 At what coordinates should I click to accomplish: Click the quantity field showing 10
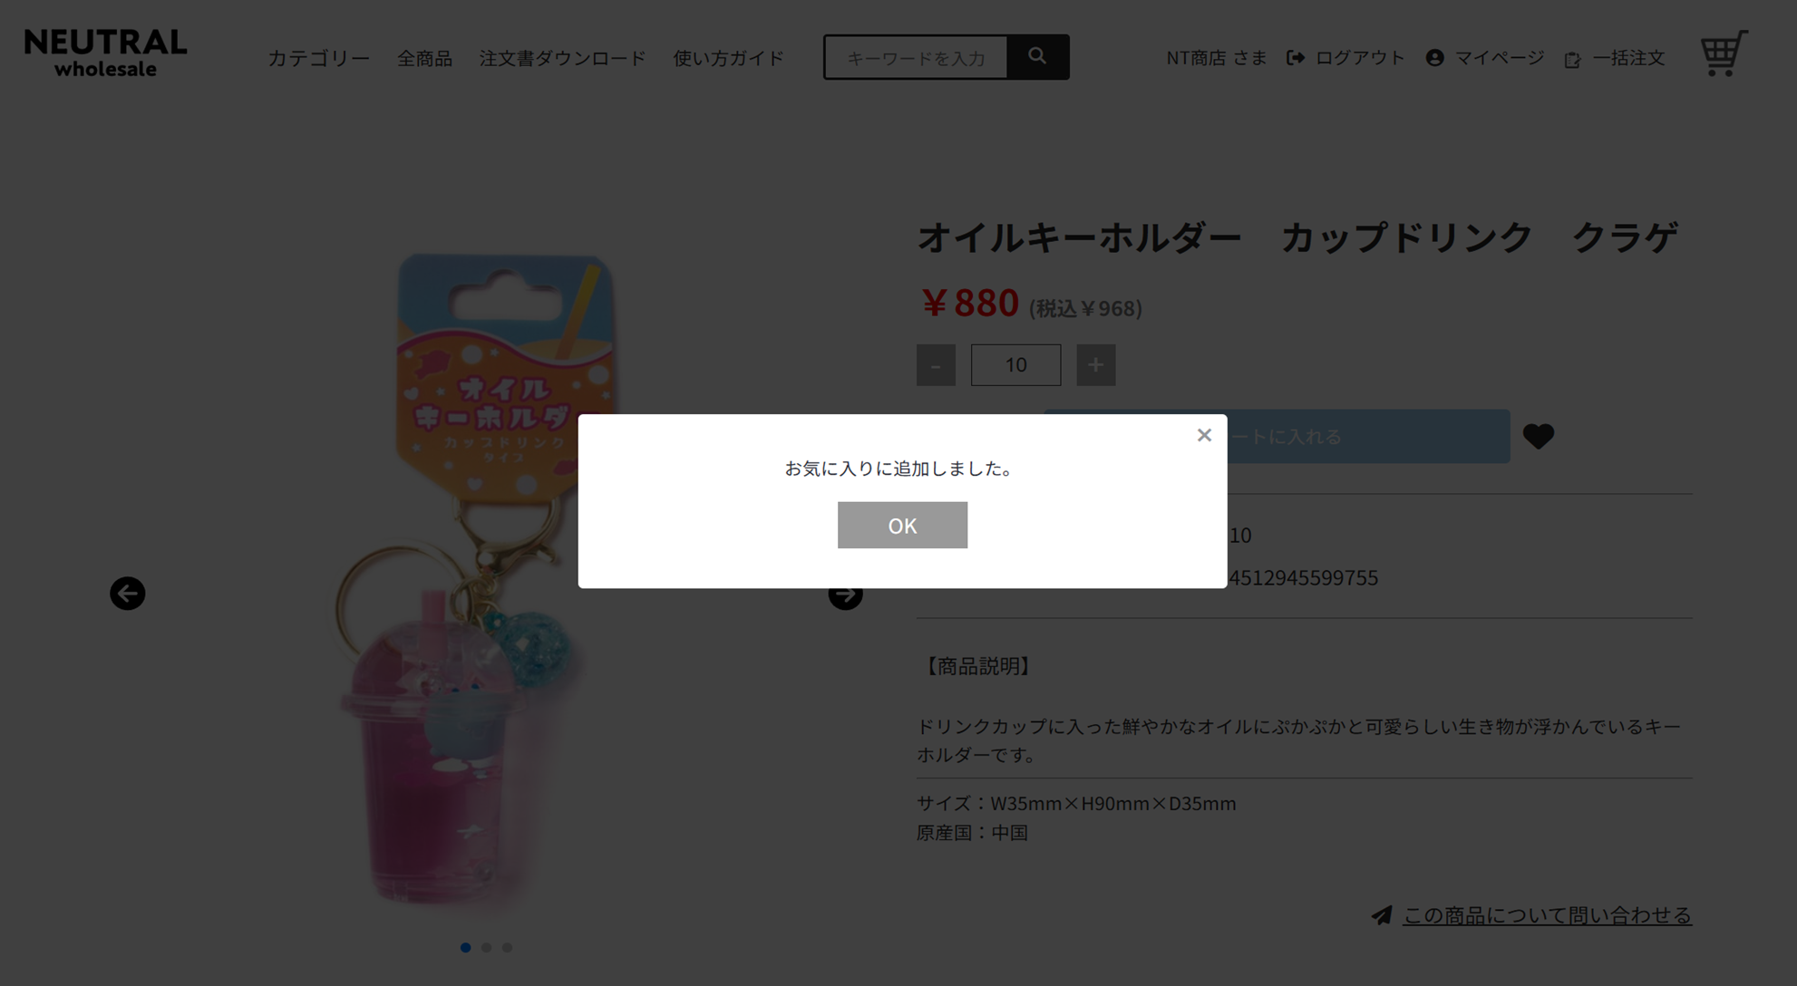click(x=1015, y=365)
